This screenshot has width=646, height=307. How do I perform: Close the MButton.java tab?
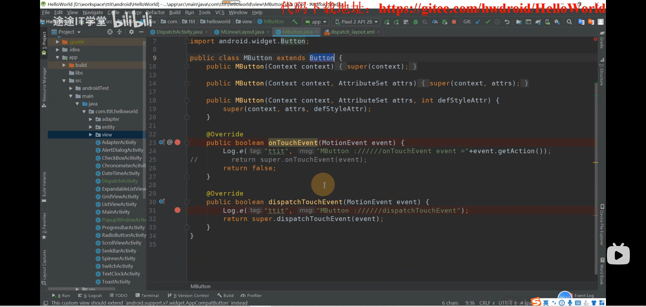pos(317,32)
